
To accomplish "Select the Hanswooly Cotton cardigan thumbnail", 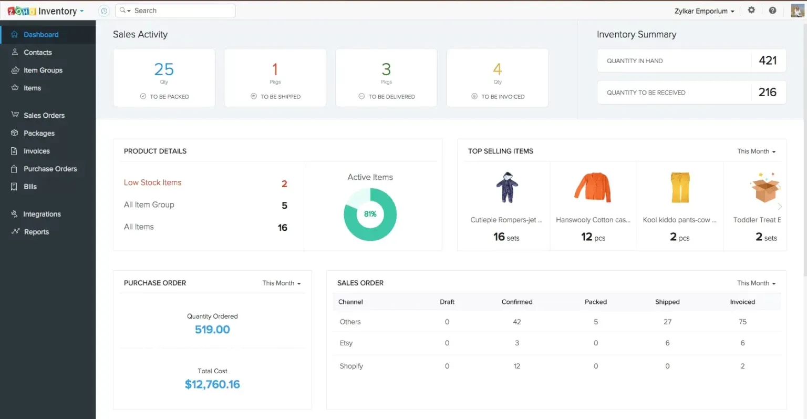I will (x=593, y=188).
